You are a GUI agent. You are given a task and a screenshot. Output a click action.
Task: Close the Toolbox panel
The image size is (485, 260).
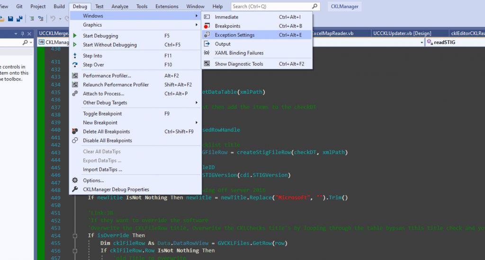(x=29, y=34)
